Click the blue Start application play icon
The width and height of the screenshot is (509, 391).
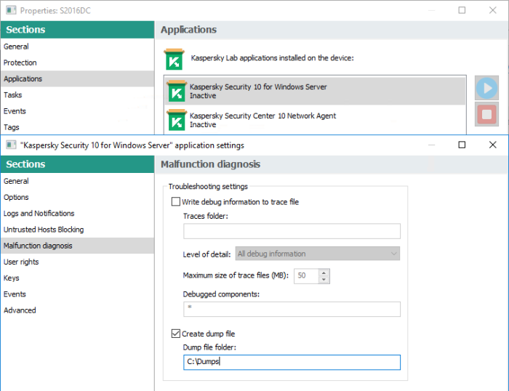[486, 89]
